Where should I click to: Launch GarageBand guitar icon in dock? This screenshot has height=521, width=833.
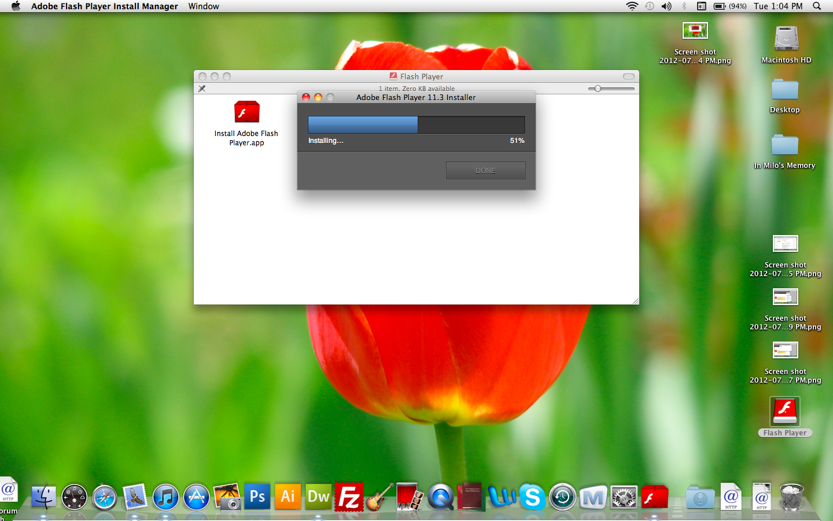(x=380, y=497)
